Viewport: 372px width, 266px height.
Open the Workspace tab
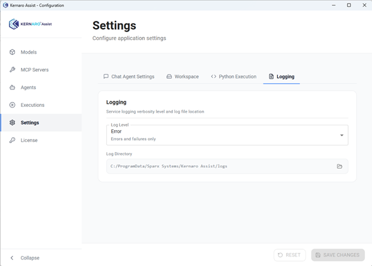182,76
